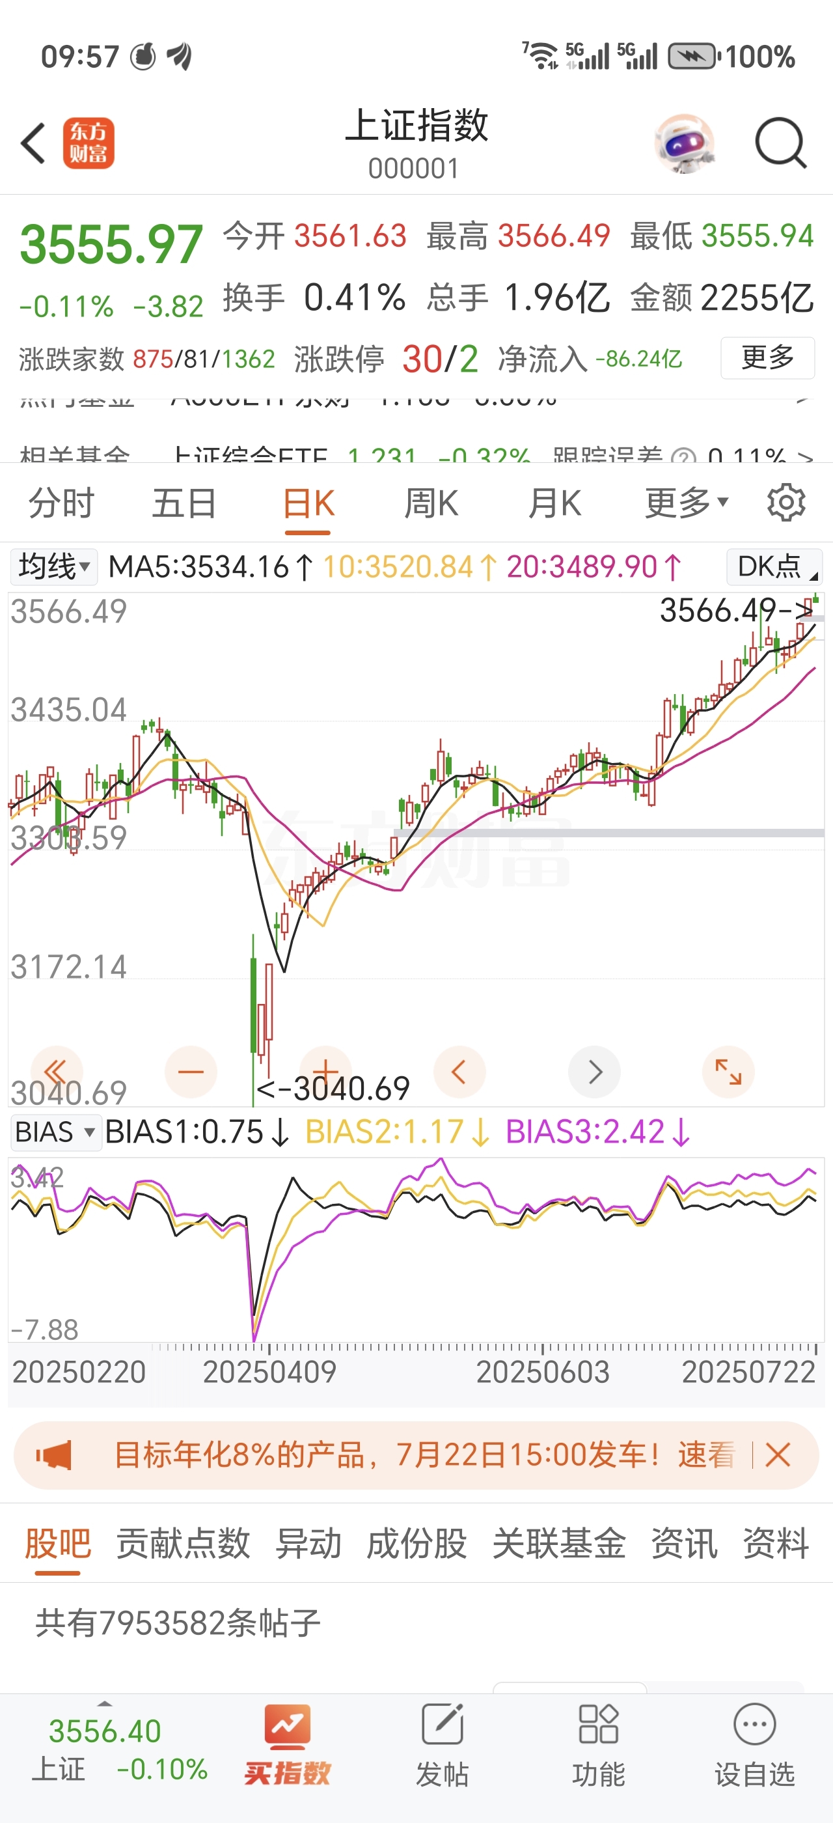Tap 金额 2255亿 value

coord(758,298)
